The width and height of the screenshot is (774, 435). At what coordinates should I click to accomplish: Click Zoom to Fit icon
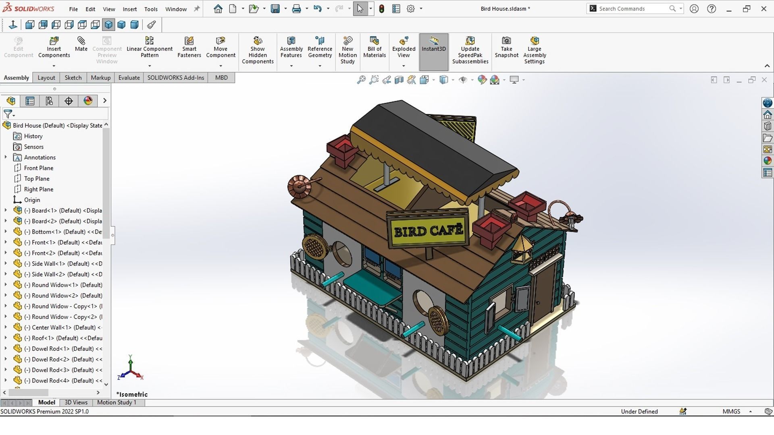(361, 80)
